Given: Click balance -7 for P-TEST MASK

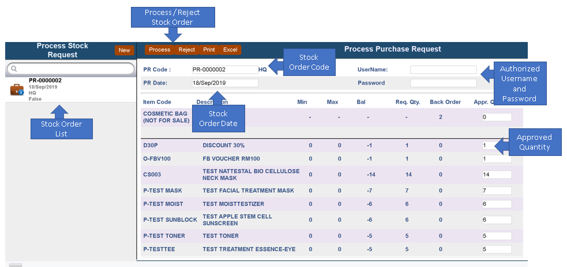Looking at the screenshot, I should [370, 190].
